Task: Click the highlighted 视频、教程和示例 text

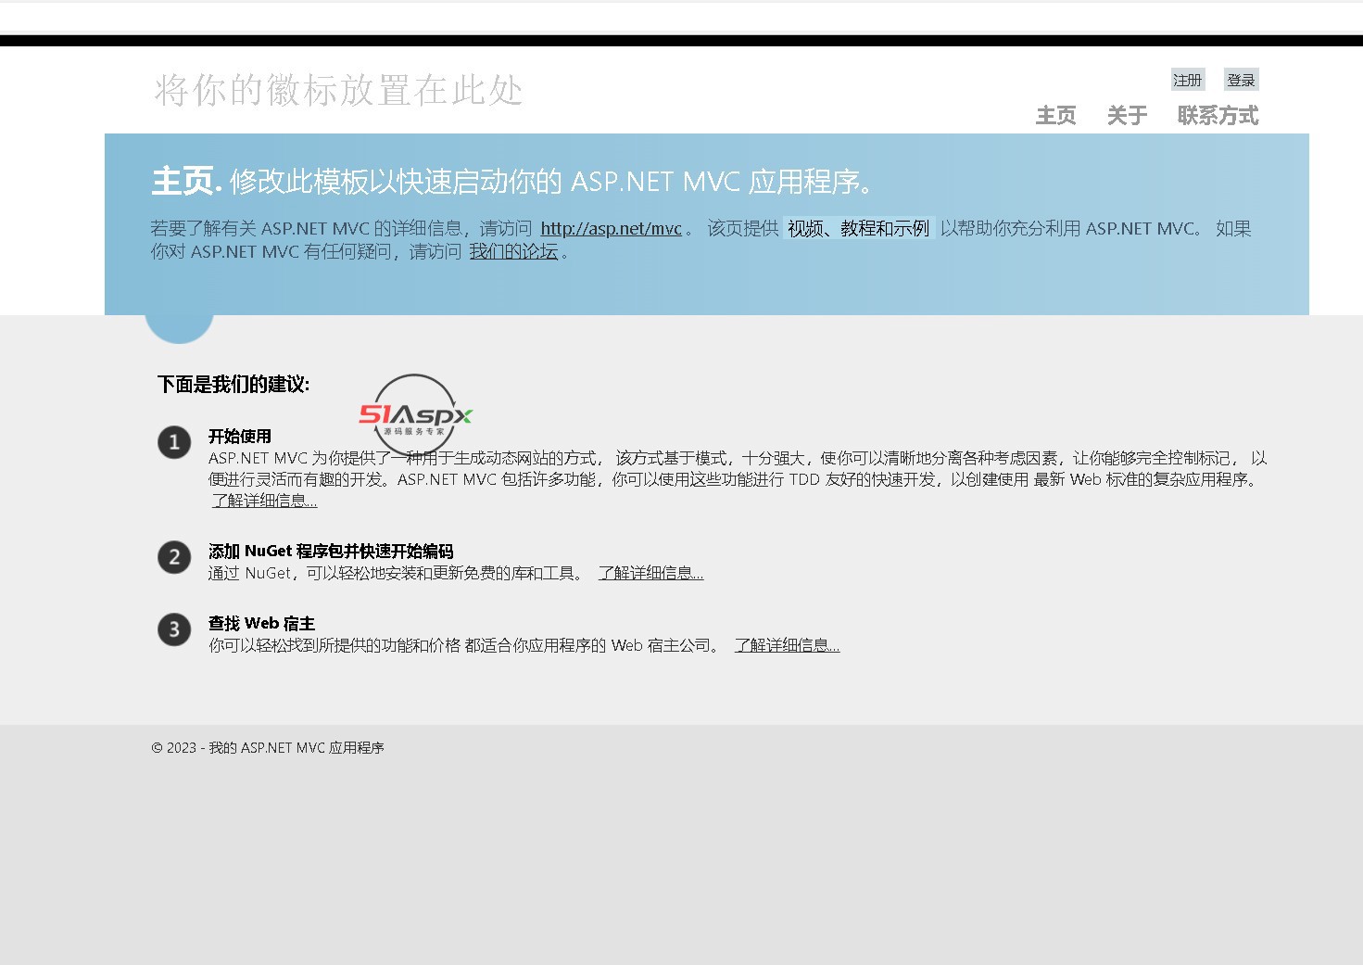Action: (859, 228)
